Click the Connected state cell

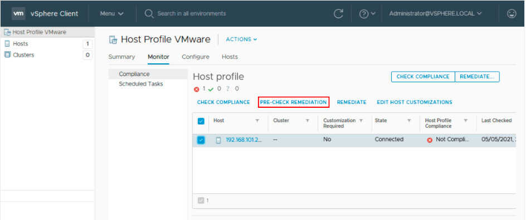pos(389,139)
